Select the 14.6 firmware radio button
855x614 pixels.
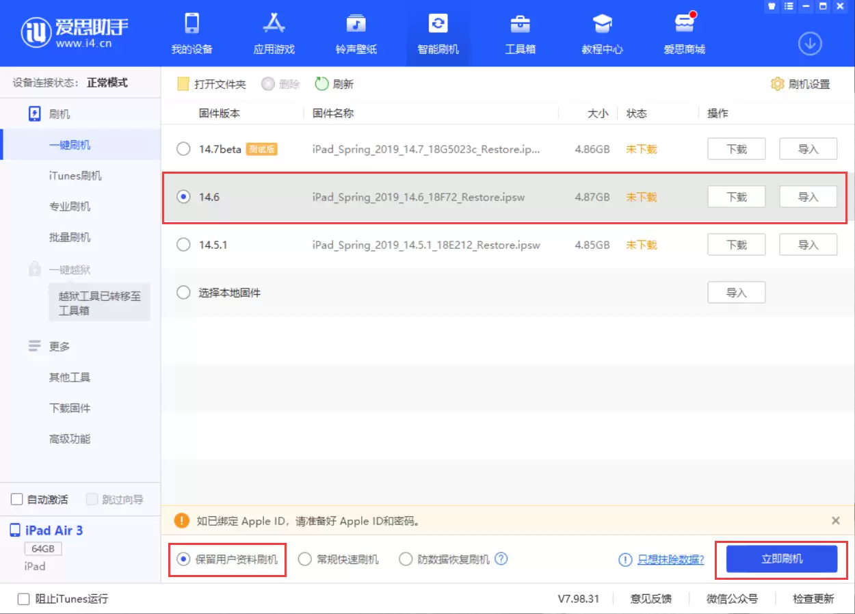(183, 197)
